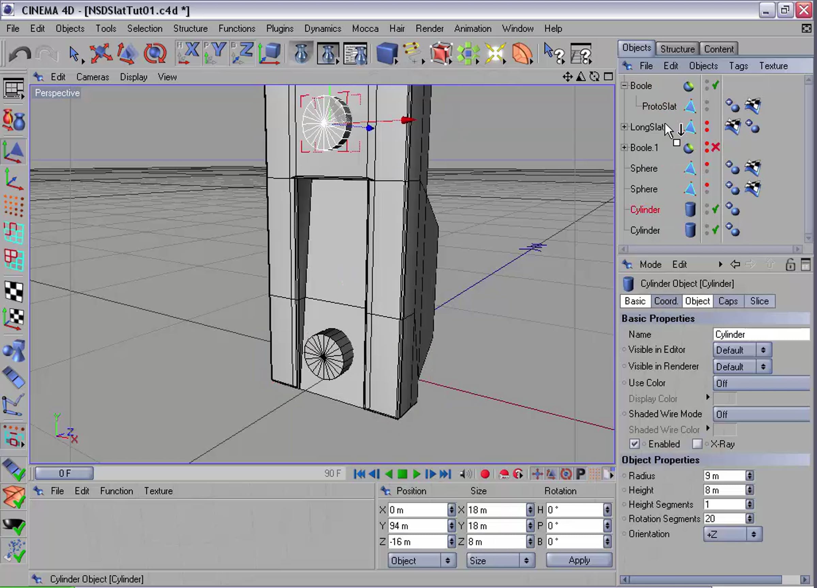Select the Rotate tool icon
This screenshot has height=588, width=817.
click(x=155, y=53)
